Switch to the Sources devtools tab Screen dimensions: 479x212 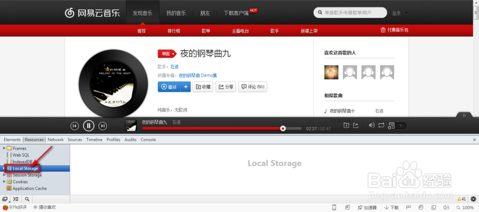coord(75,140)
